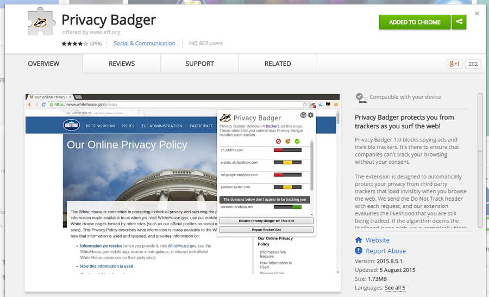Close the extension details dialog

[x=477, y=14]
